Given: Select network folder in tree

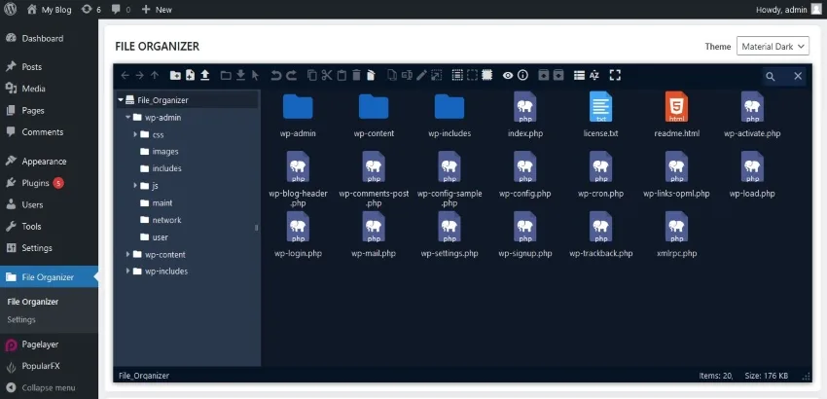Looking at the screenshot, I should 162,220.
